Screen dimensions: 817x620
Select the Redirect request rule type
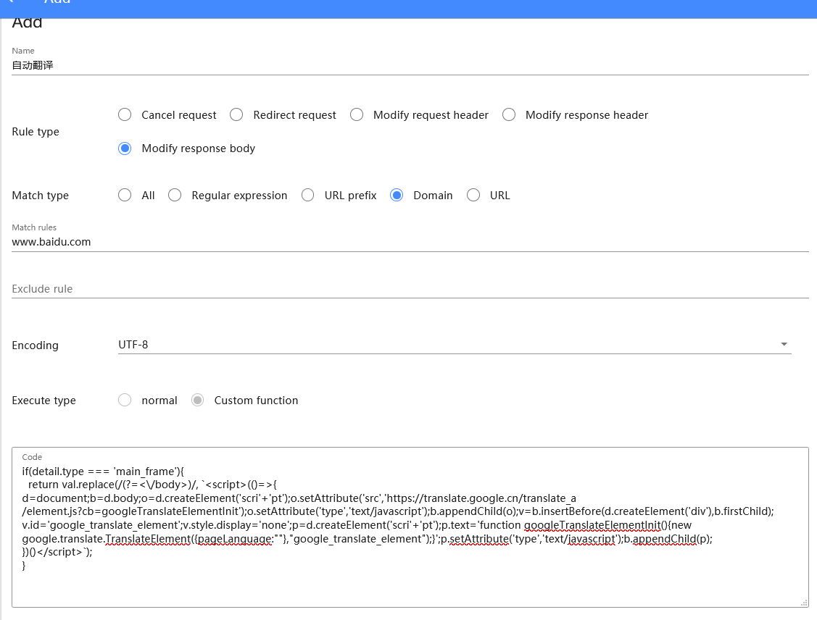click(x=236, y=114)
